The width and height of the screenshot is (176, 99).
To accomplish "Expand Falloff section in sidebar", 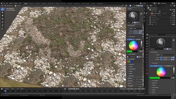I will pos(130,73).
